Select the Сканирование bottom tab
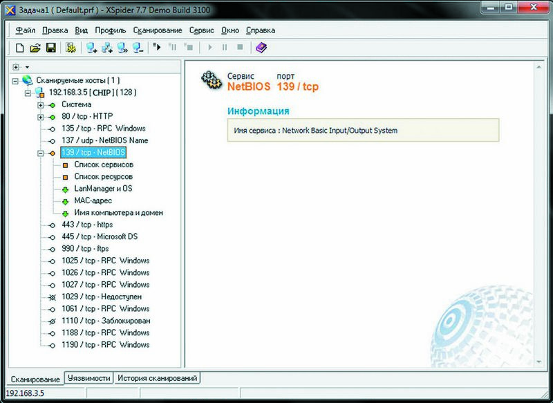The height and width of the screenshot is (403, 553). coord(35,379)
